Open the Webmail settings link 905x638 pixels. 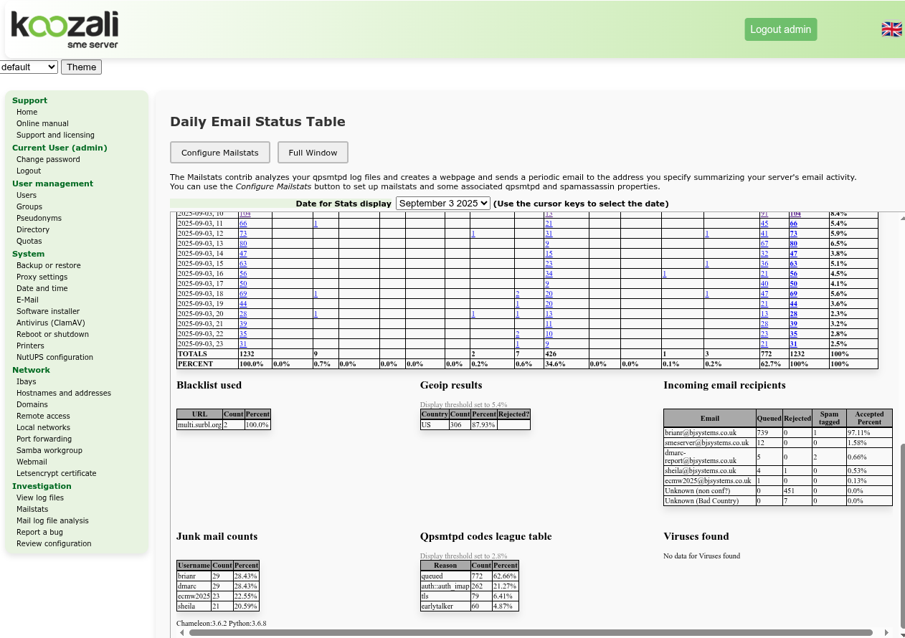pos(32,462)
